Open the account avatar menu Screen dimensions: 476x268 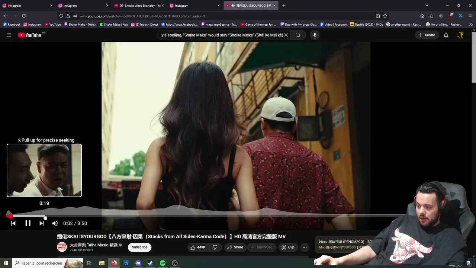tap(460, 35)
